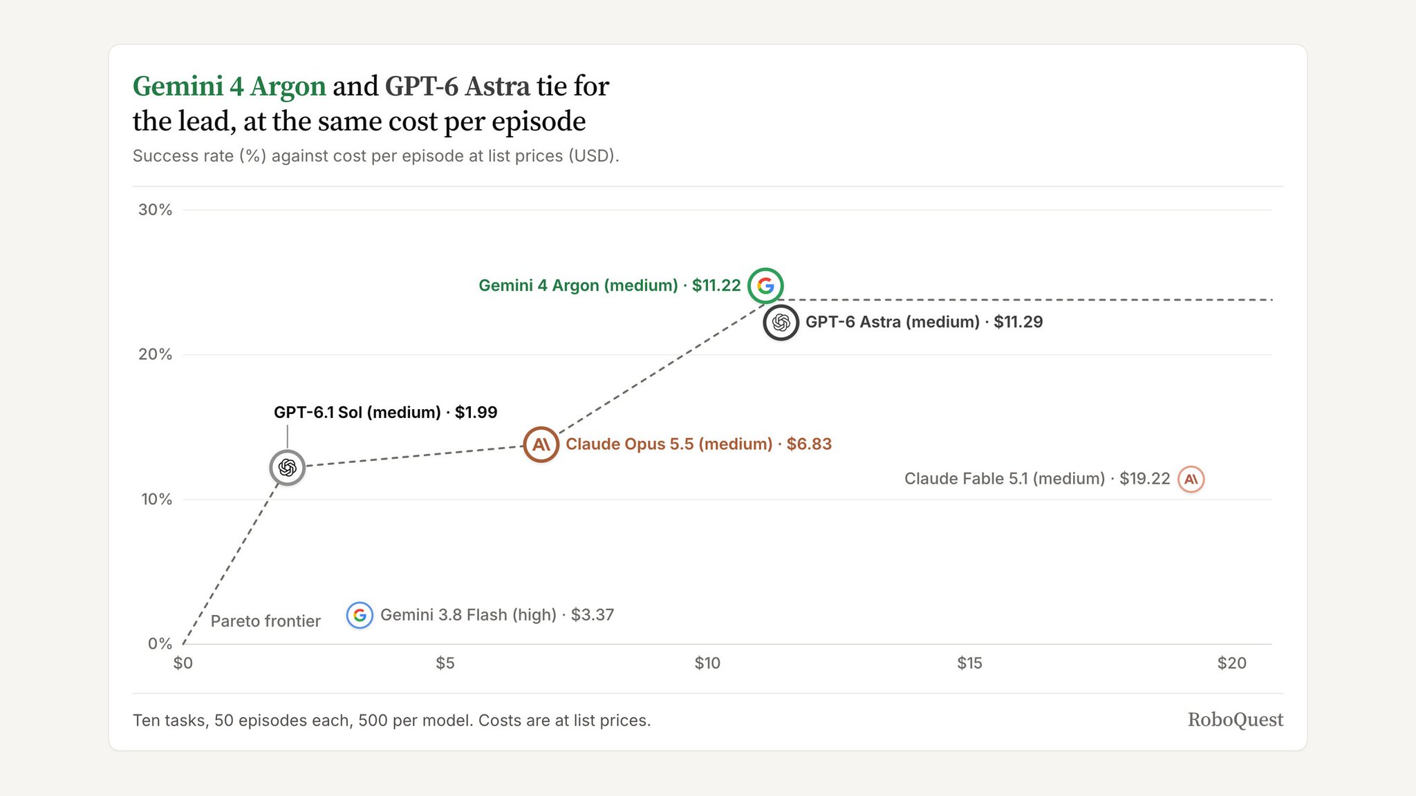The width and height of the screenshot is (1416, 796).
Task: Click the Claude Fable 5.1 Anthropic marker
Action: [1191, 479]
